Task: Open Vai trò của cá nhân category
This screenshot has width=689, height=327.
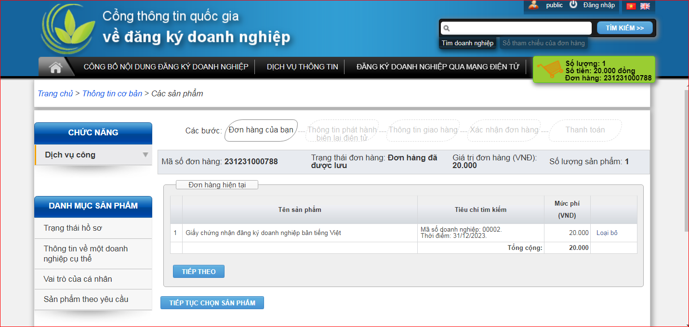Action: [93, 279]
